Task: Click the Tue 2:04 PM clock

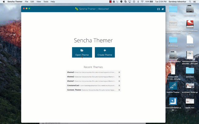Action: click(x=161, y=2)
